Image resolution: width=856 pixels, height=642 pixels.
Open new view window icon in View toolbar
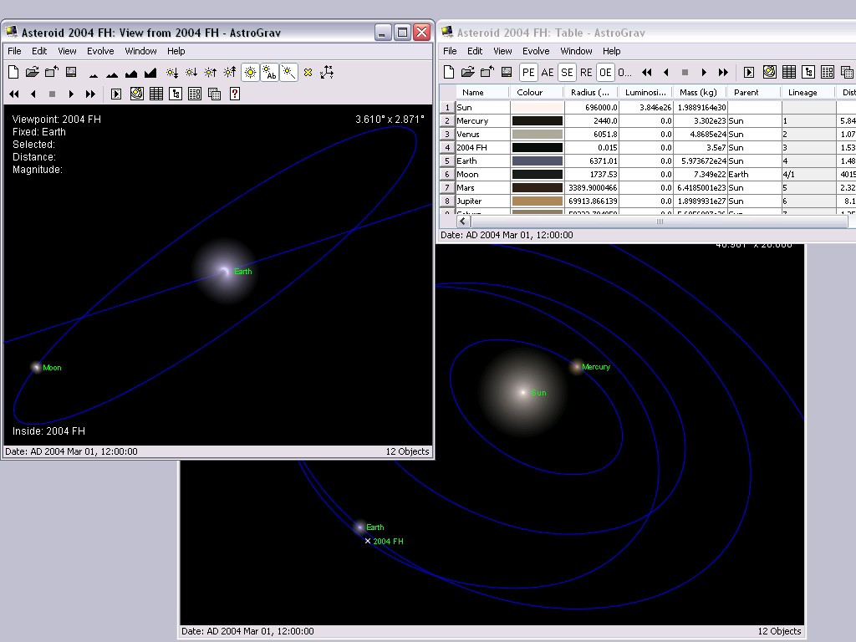(136, 94)
